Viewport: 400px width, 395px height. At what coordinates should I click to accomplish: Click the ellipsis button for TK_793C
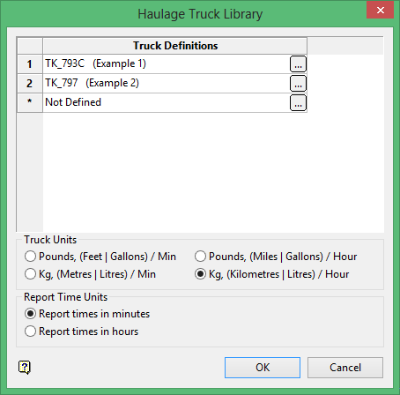[298, 63]
